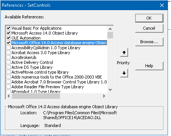
Task: Uncheck Microsoft Office 14.0 Access database engine
Action: pos(8,43)
